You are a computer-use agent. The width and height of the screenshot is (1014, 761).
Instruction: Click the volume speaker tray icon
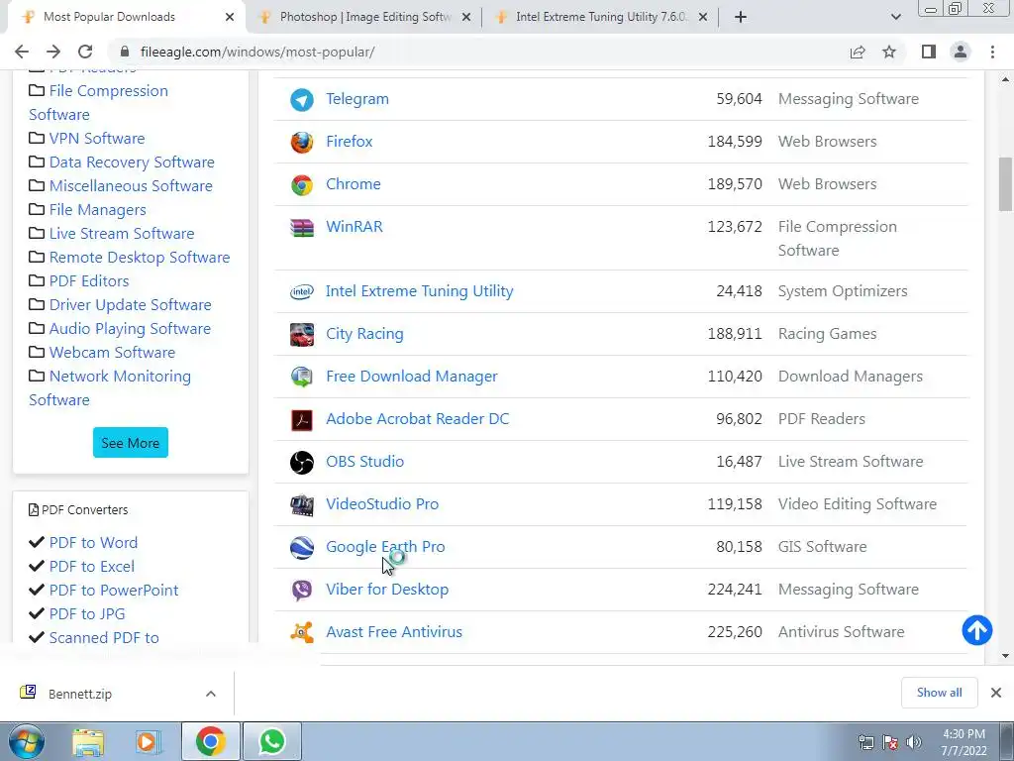pyautogui.click(x=914, y=742)
